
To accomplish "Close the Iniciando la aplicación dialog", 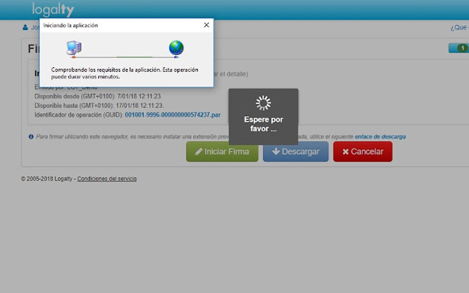I will [206, 25].
